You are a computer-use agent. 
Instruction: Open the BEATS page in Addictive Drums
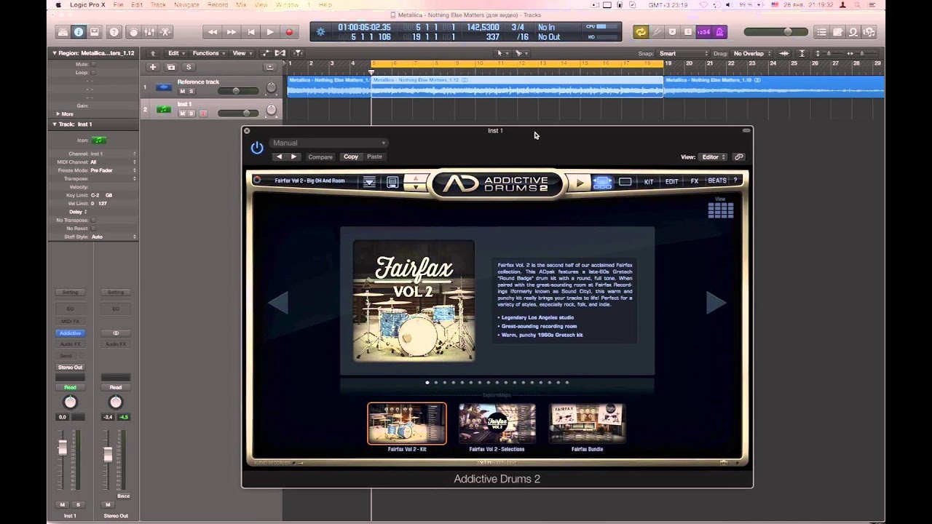click(x=717, y=181)
